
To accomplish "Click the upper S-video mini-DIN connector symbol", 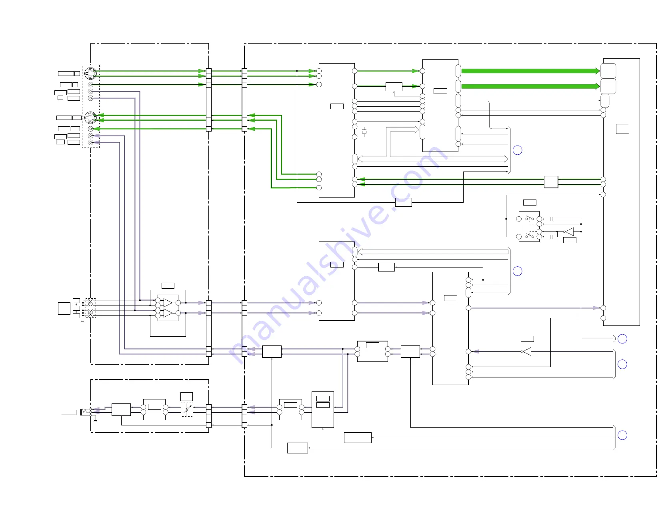I will click(x=91, y=74).
